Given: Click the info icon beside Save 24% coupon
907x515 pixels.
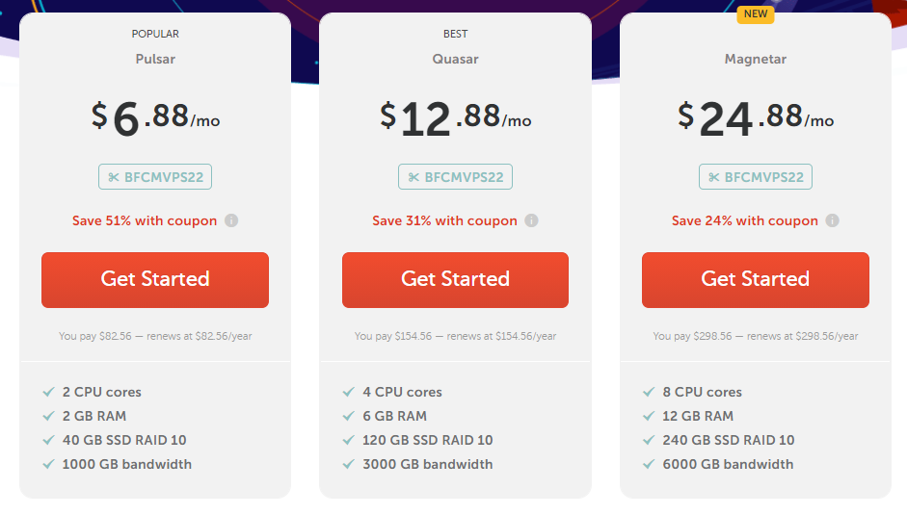Looking at the screenshot, I should pos(833,220).
